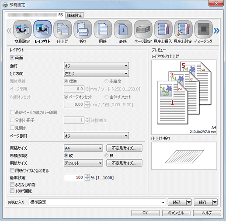Select 標準 面付品質 radio button
This screenshot has width=226, height=221.
(x=66, y=81)
